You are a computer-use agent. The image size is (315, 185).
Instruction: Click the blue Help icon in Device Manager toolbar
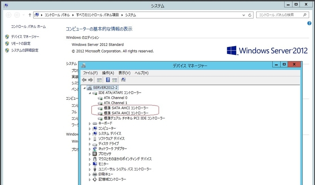(108, 80)
